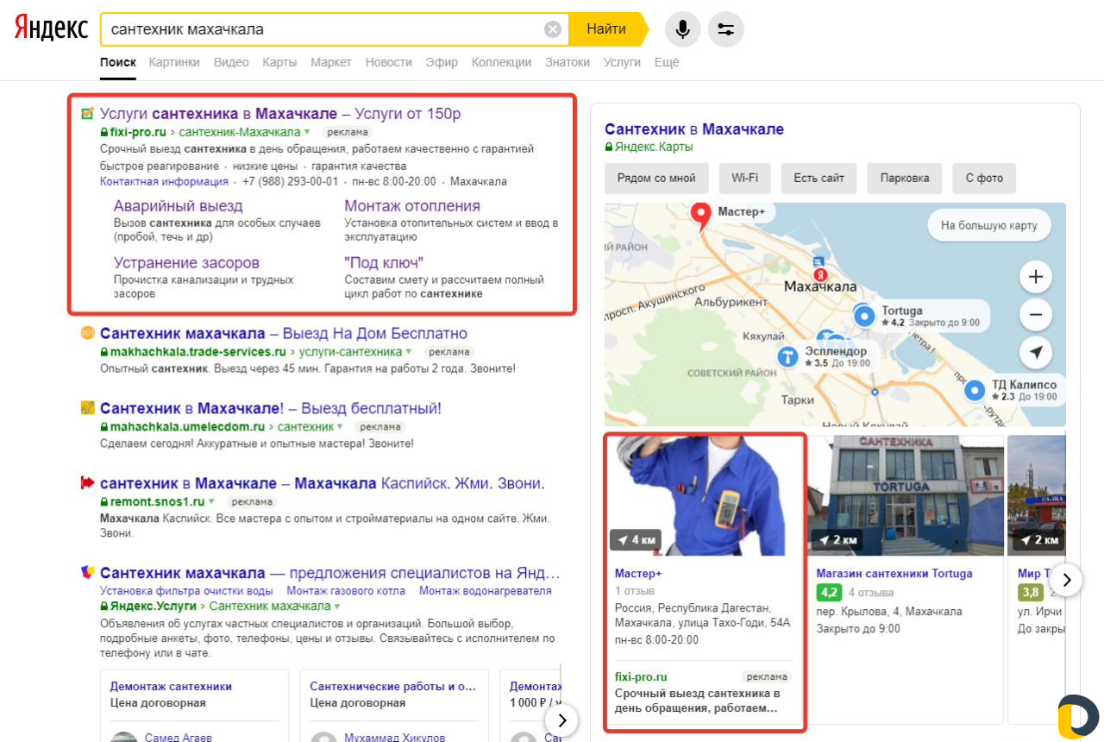The image size is (1104, 742).
Task: Open the Мастер+ worker photo thumbnail
Action: click(705, 495)
